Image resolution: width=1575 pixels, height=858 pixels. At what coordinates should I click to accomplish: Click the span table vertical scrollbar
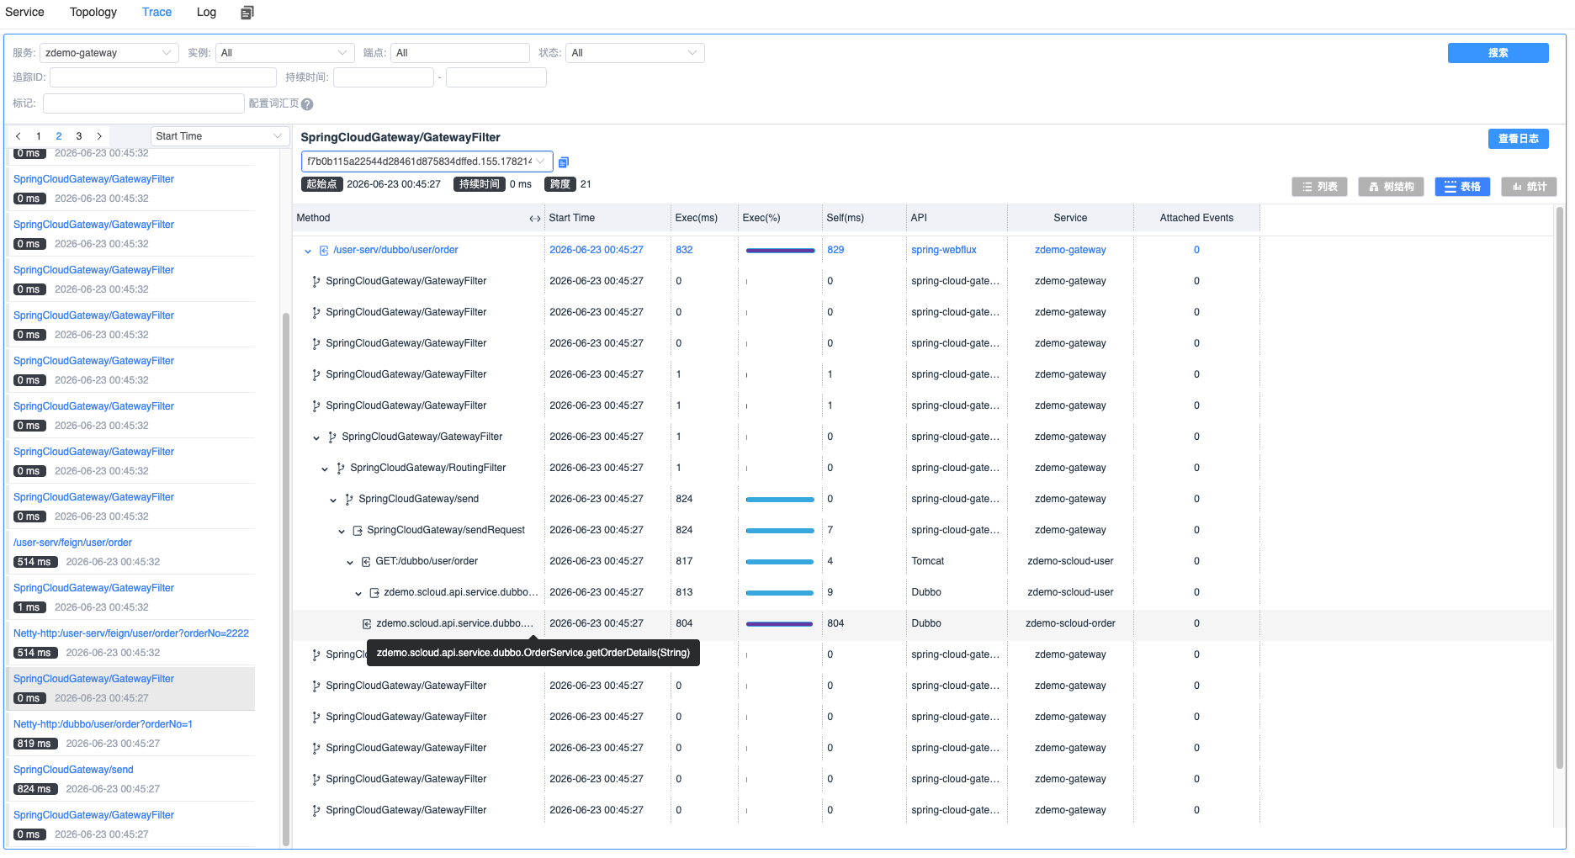[1559, 488]
